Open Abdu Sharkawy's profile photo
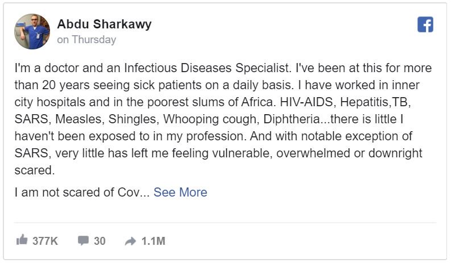The width and height of the screenshot is (451, 263). 32,32
